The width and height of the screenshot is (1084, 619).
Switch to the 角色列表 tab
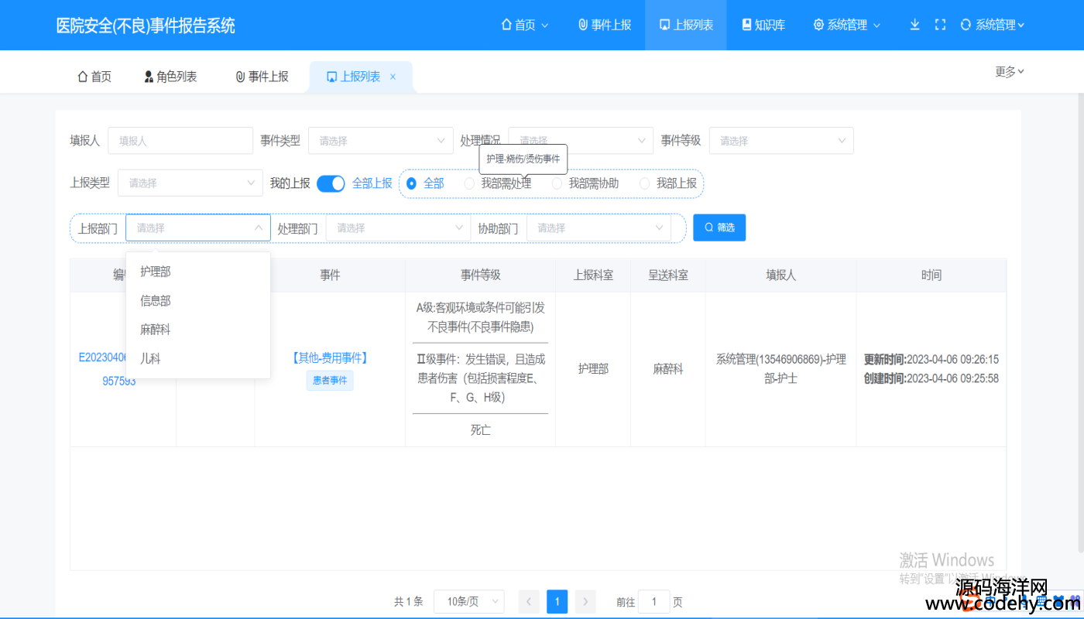tap(170, 77)
